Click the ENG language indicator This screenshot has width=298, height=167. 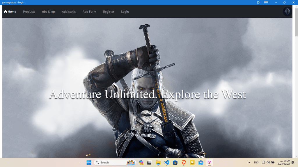pyautogui.click(x=256, y=162)
